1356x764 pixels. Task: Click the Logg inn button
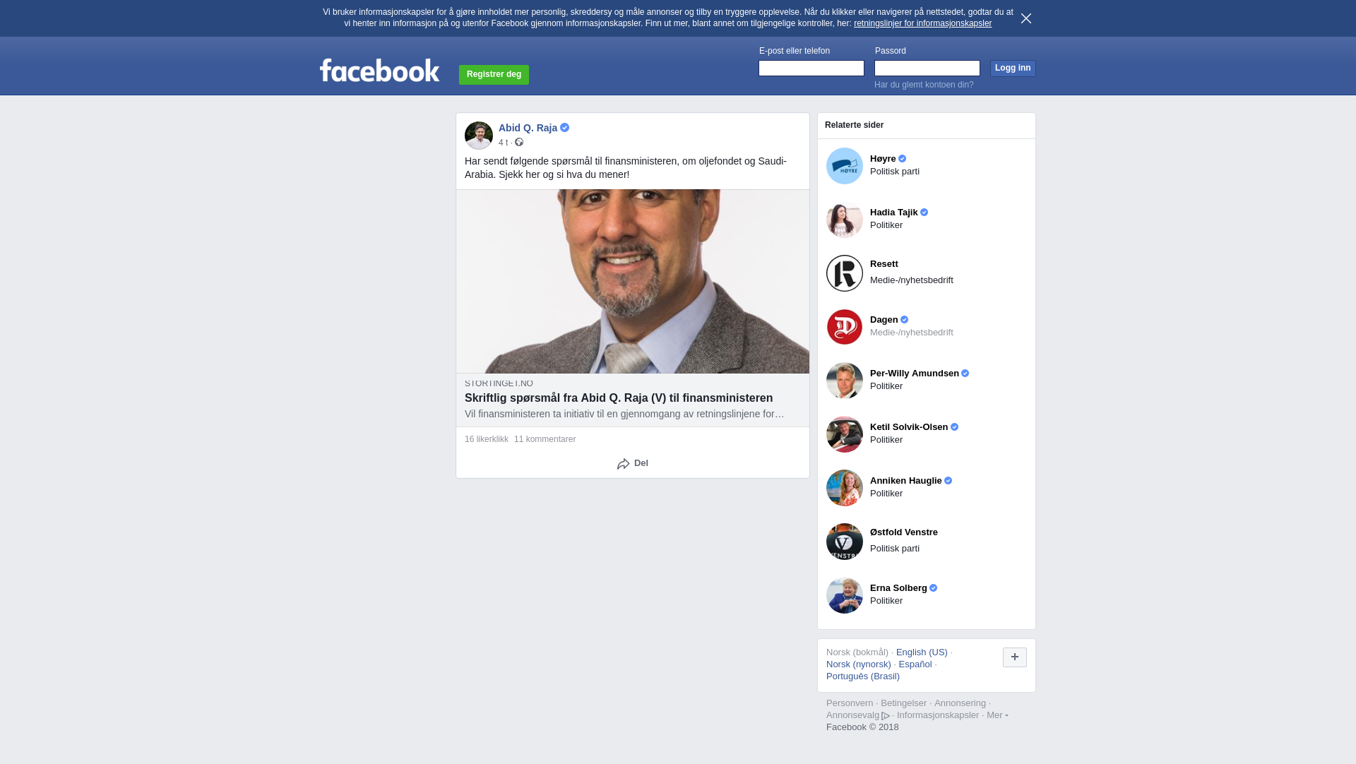tap(1013, 68)
